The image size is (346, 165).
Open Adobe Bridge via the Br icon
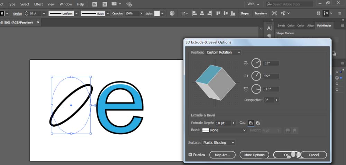coord(95,4)
